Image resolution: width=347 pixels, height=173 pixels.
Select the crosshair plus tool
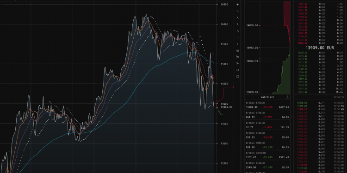[238, 5]
